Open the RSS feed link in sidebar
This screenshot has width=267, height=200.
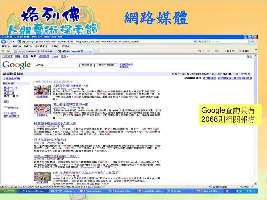(x=6, y=113)
